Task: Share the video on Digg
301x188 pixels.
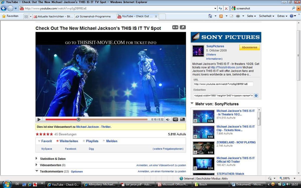Action: (91, 149)
